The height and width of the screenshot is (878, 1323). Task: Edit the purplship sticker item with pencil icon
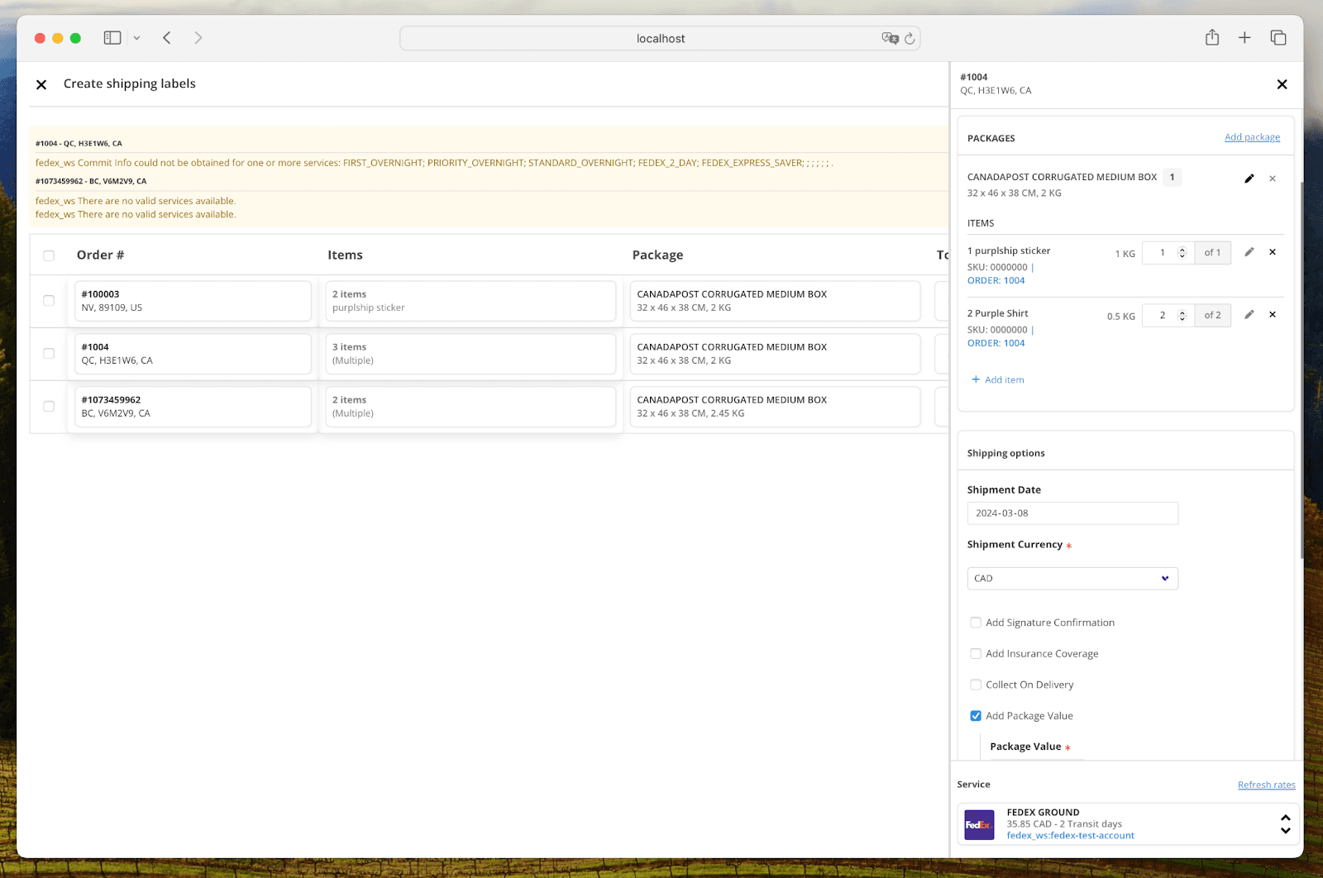(x=1249, y=252)
